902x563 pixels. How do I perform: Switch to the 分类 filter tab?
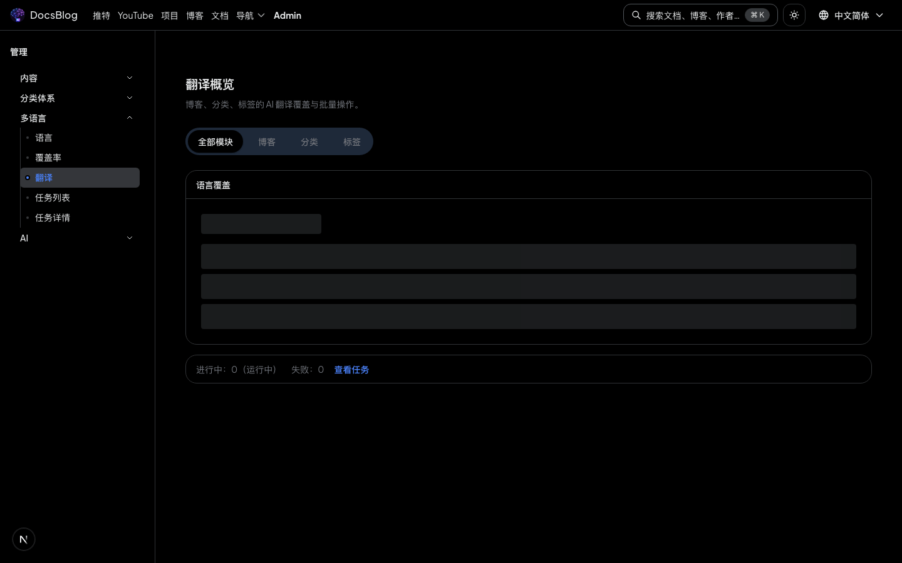point(309,142)
